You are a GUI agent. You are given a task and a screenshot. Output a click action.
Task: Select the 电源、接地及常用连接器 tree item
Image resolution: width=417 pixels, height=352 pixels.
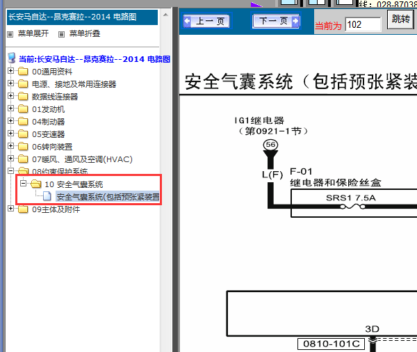coord(74,84)
